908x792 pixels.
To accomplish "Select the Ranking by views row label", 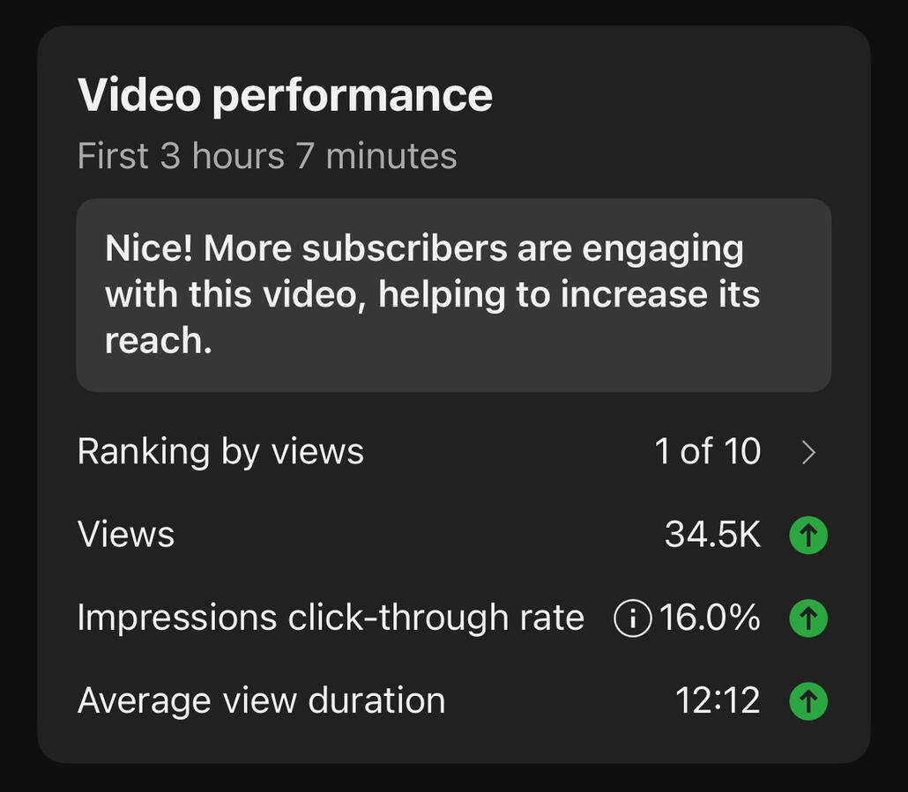I will point(220,452).
